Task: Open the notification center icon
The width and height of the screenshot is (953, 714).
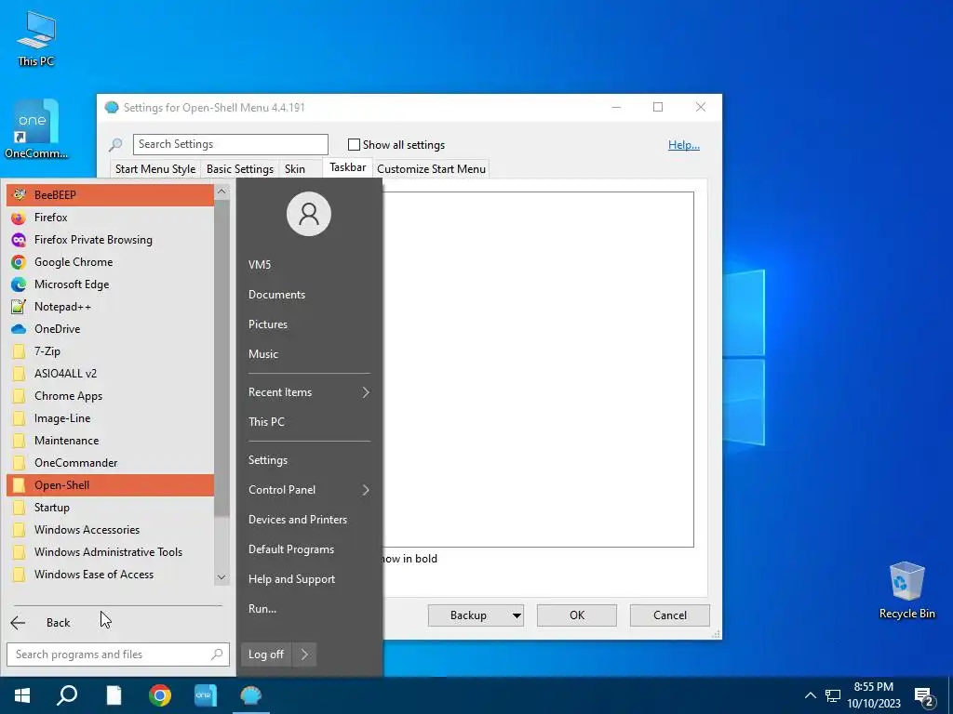Action: click(924, 695)
